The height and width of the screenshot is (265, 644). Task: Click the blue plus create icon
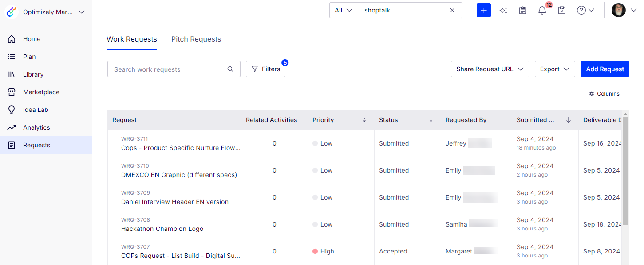(x=483, y=10)
